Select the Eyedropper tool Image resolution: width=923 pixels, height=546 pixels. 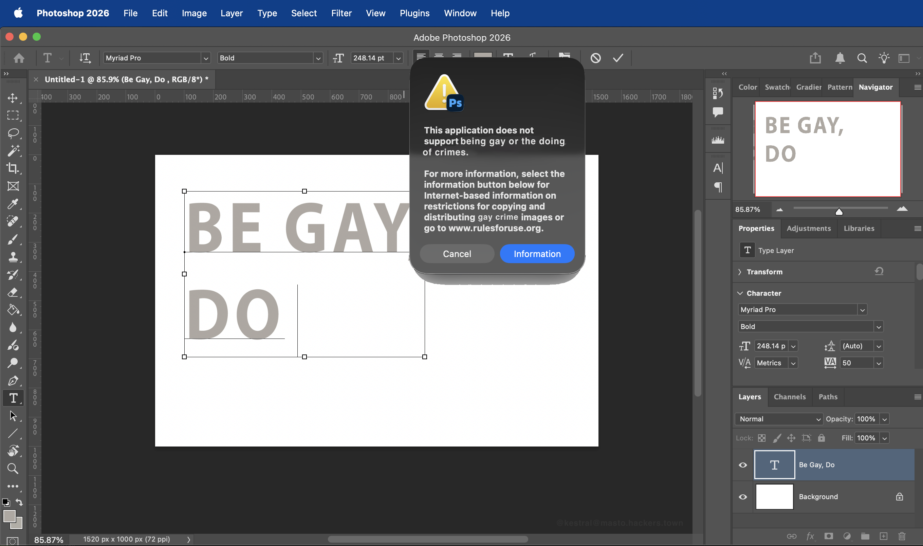coord(13,203)
